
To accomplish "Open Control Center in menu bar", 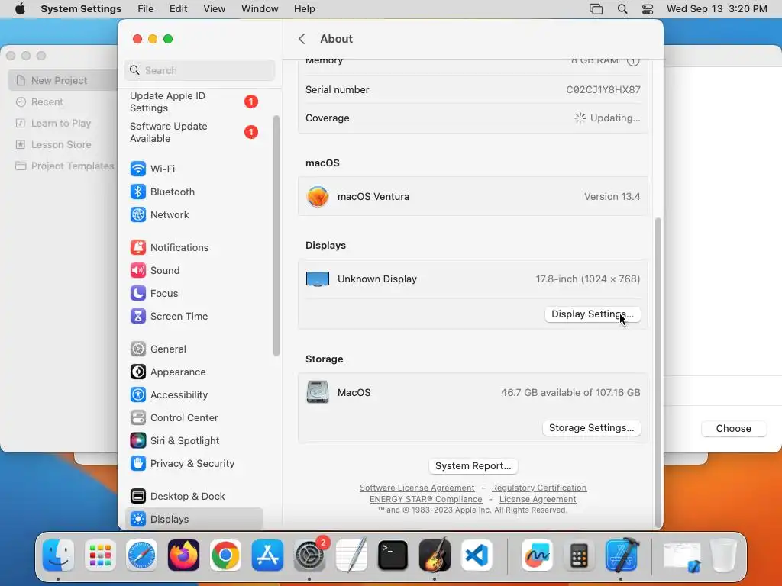I will click(648, 9).
